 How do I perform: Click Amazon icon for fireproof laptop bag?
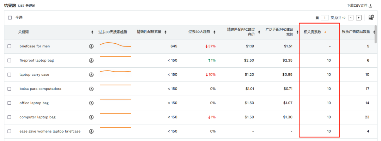pos(91,60)
